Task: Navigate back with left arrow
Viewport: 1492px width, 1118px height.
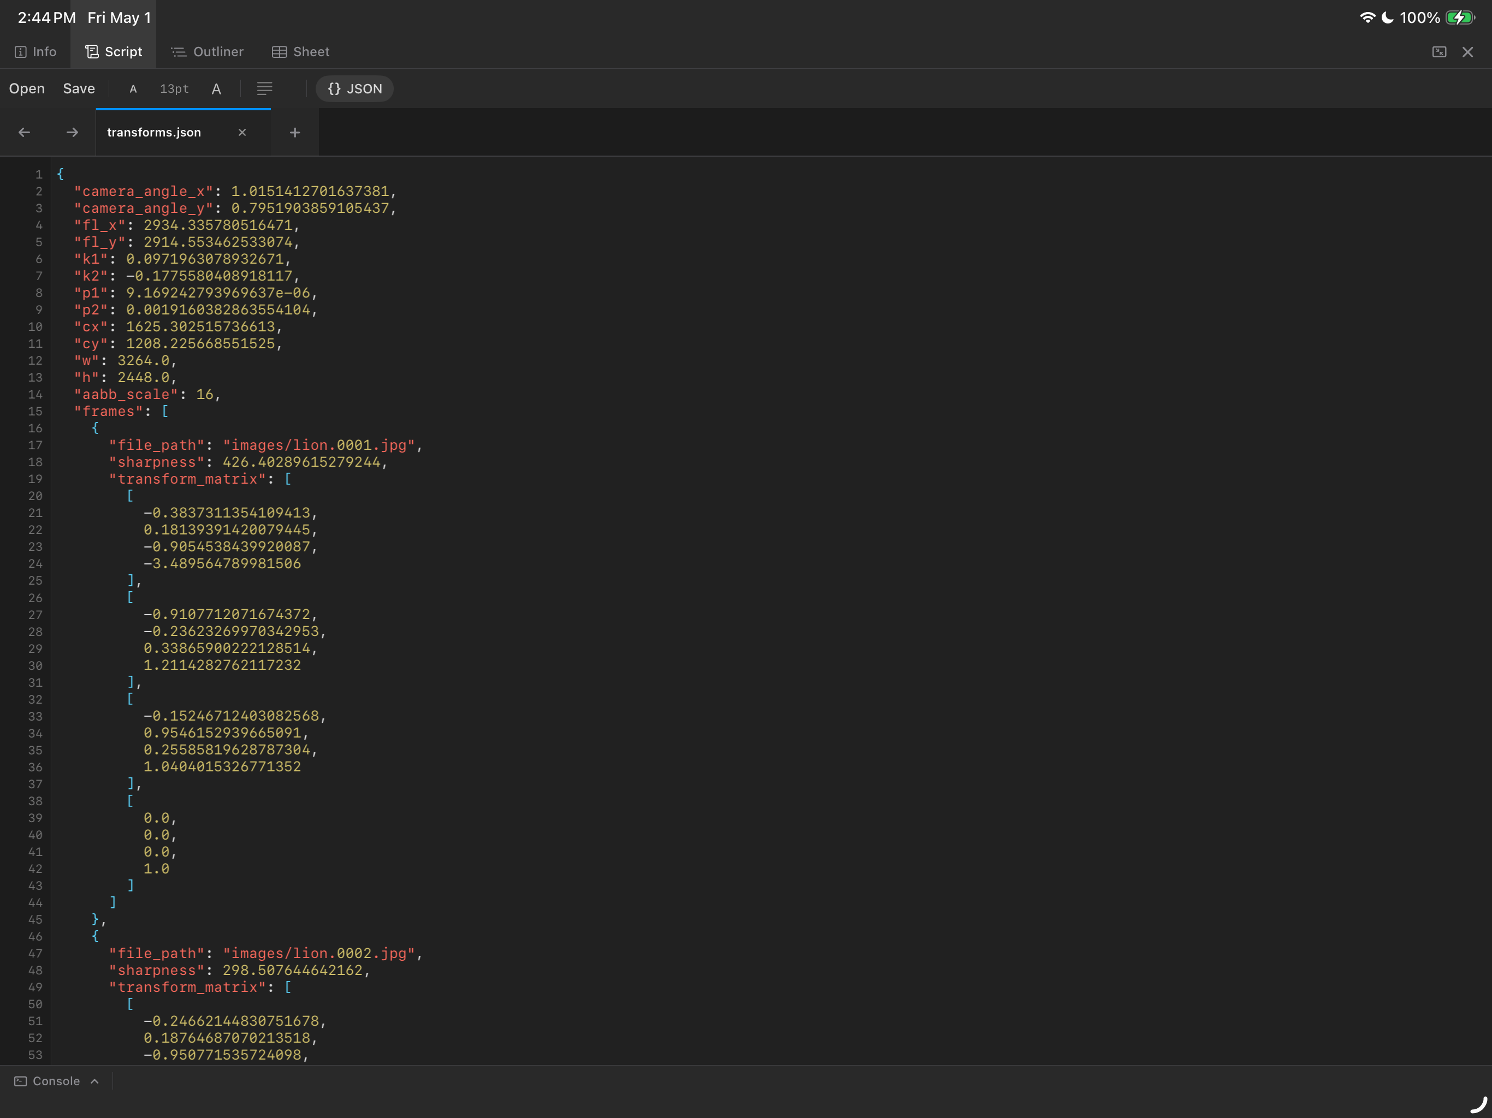Action: (x=24, y=132)
